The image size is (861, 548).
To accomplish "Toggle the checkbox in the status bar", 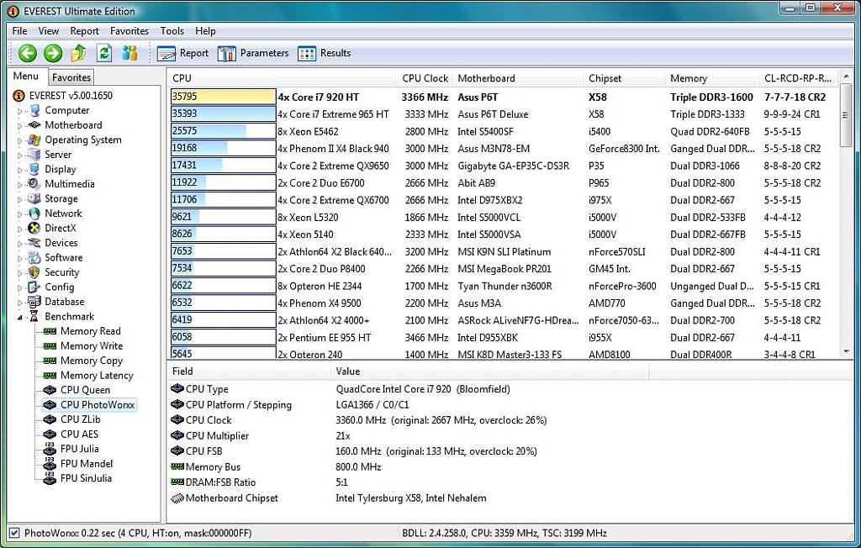I will 14,533.
